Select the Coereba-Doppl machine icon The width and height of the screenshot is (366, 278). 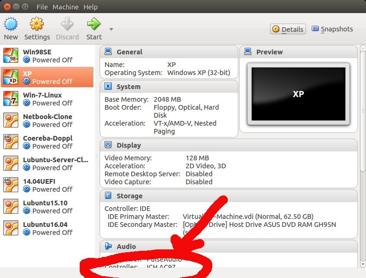[11, 142]
